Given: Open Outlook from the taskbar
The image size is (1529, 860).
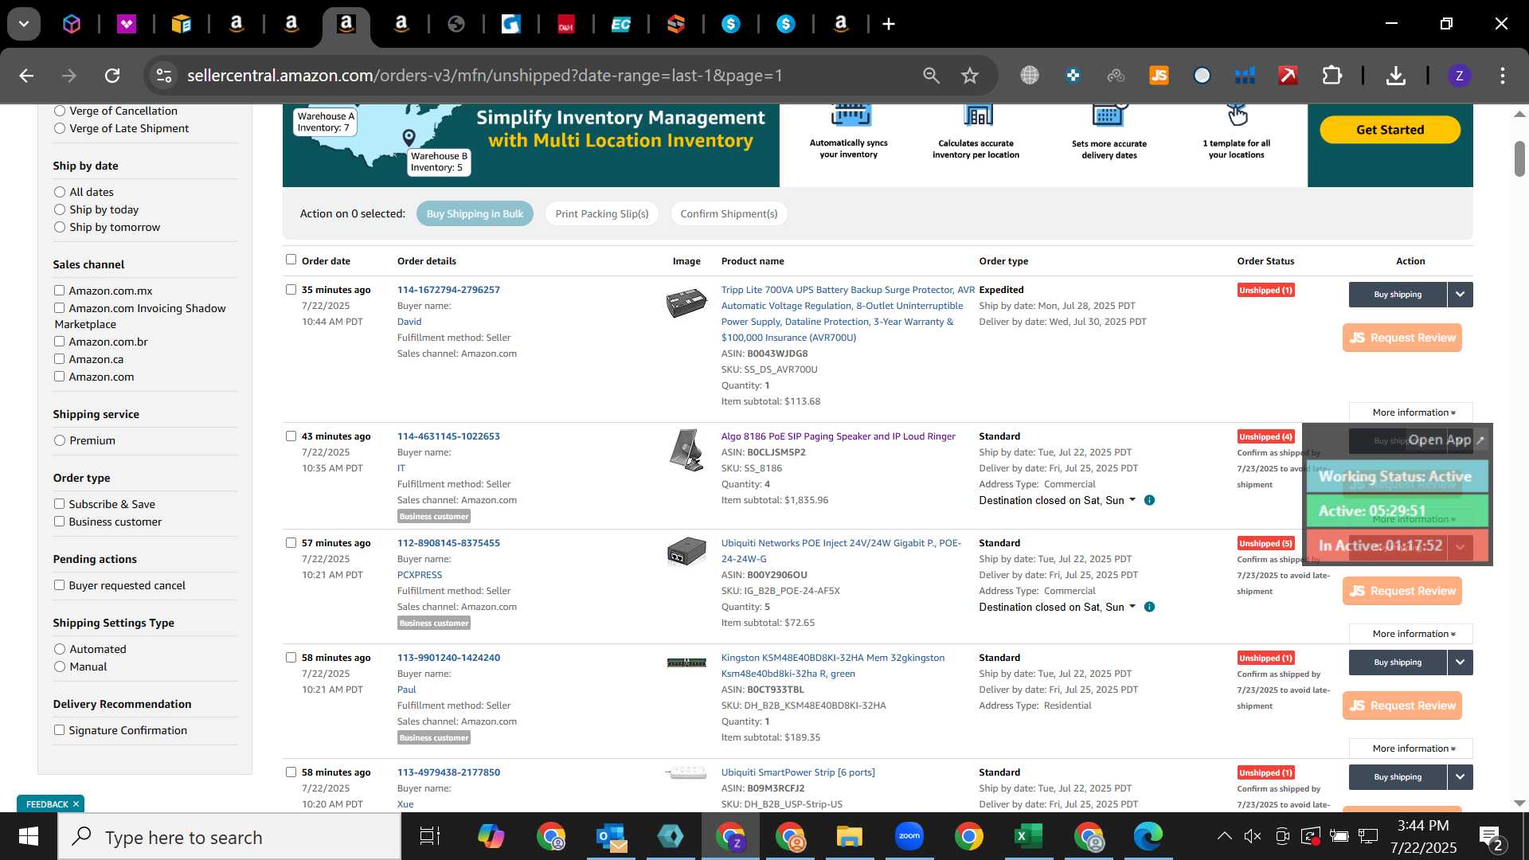Looking at the screenshot, I should (x=612, y=836).
